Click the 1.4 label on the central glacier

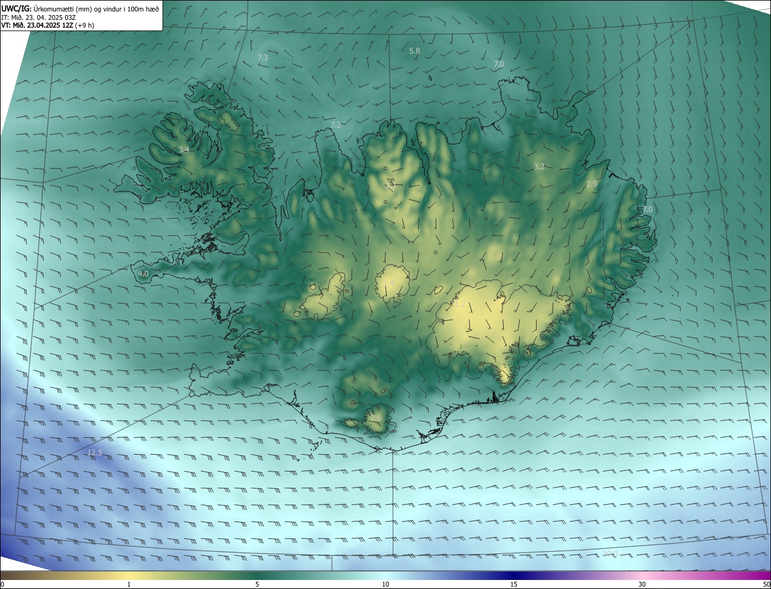click(389, 284)
